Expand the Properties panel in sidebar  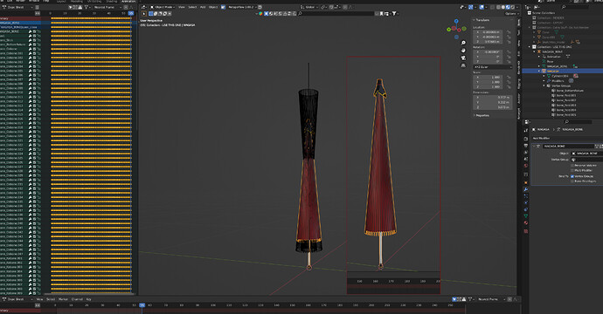click(x=474, y=115)
